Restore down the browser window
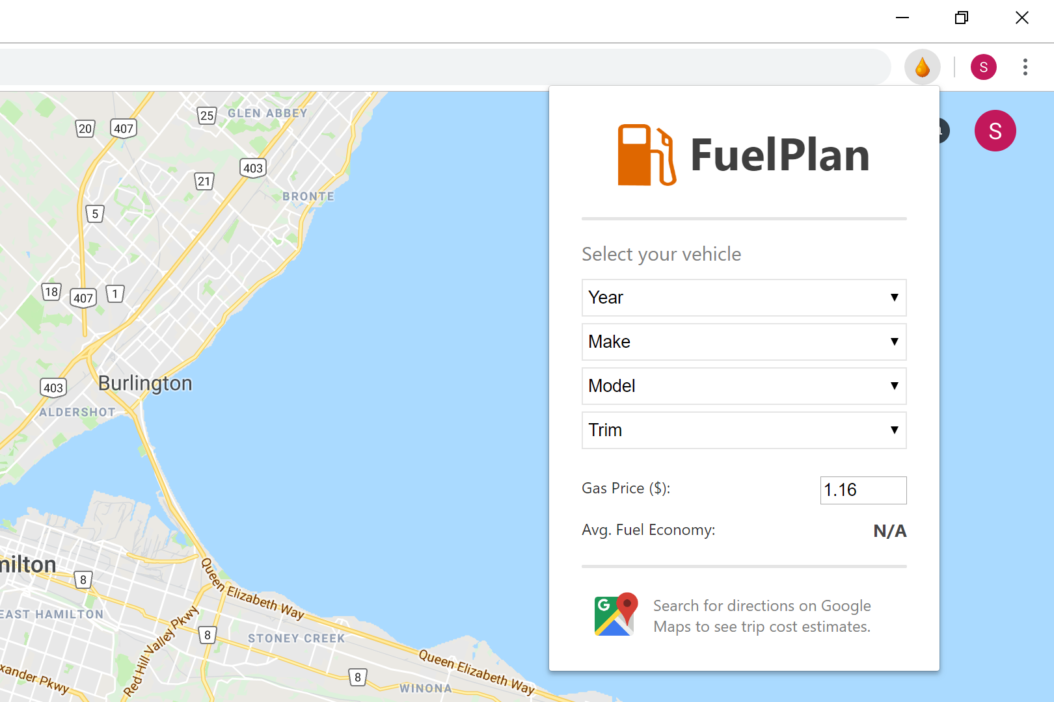 [962, 18]
